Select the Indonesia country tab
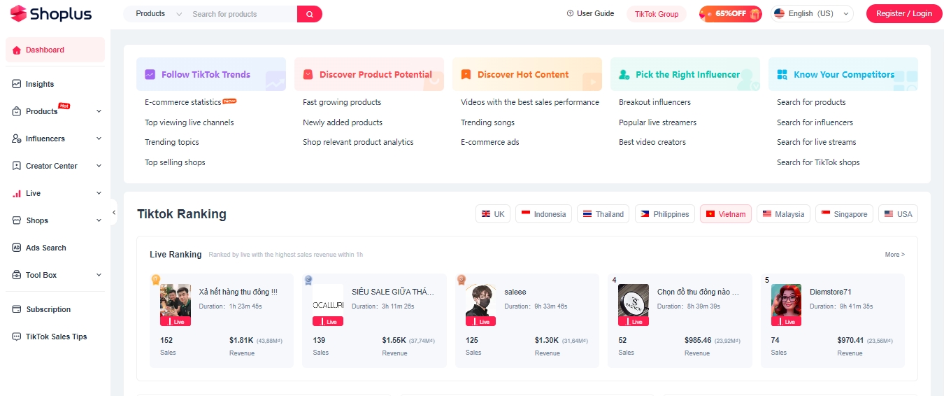 [x=543, y=214]
